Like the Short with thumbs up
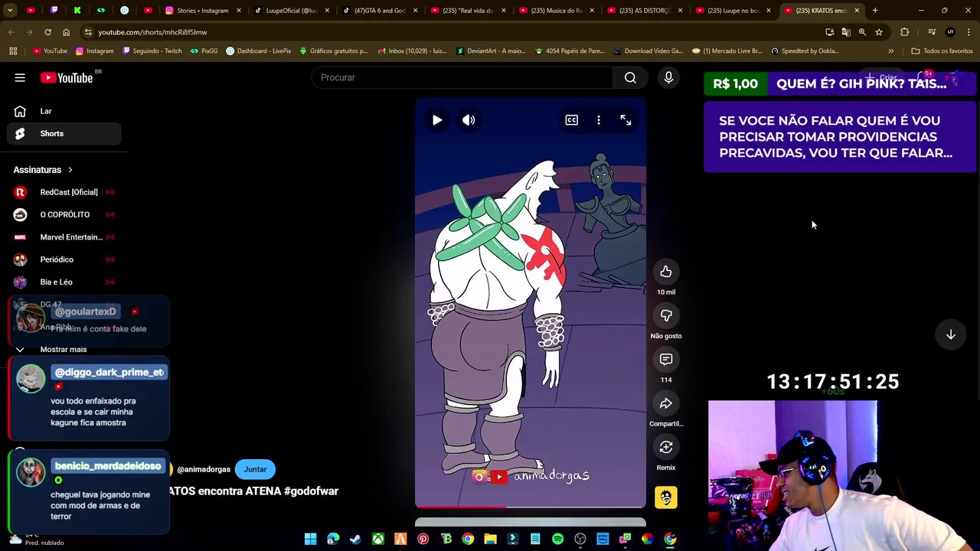 click(x=666, y=272)
